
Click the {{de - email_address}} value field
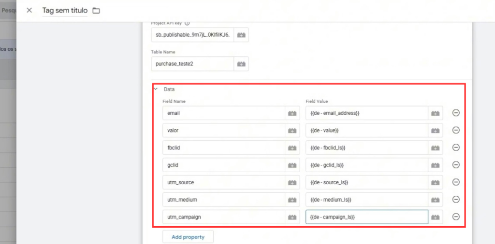pyautogui.click(x=366, y=113)
